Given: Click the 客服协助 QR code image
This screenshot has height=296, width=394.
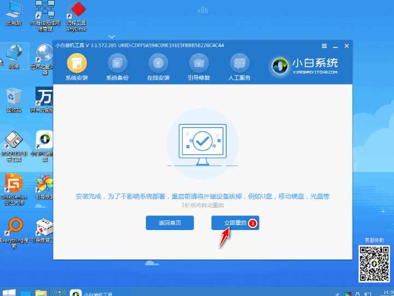Looking at the screenshot, I should point(374,264).
